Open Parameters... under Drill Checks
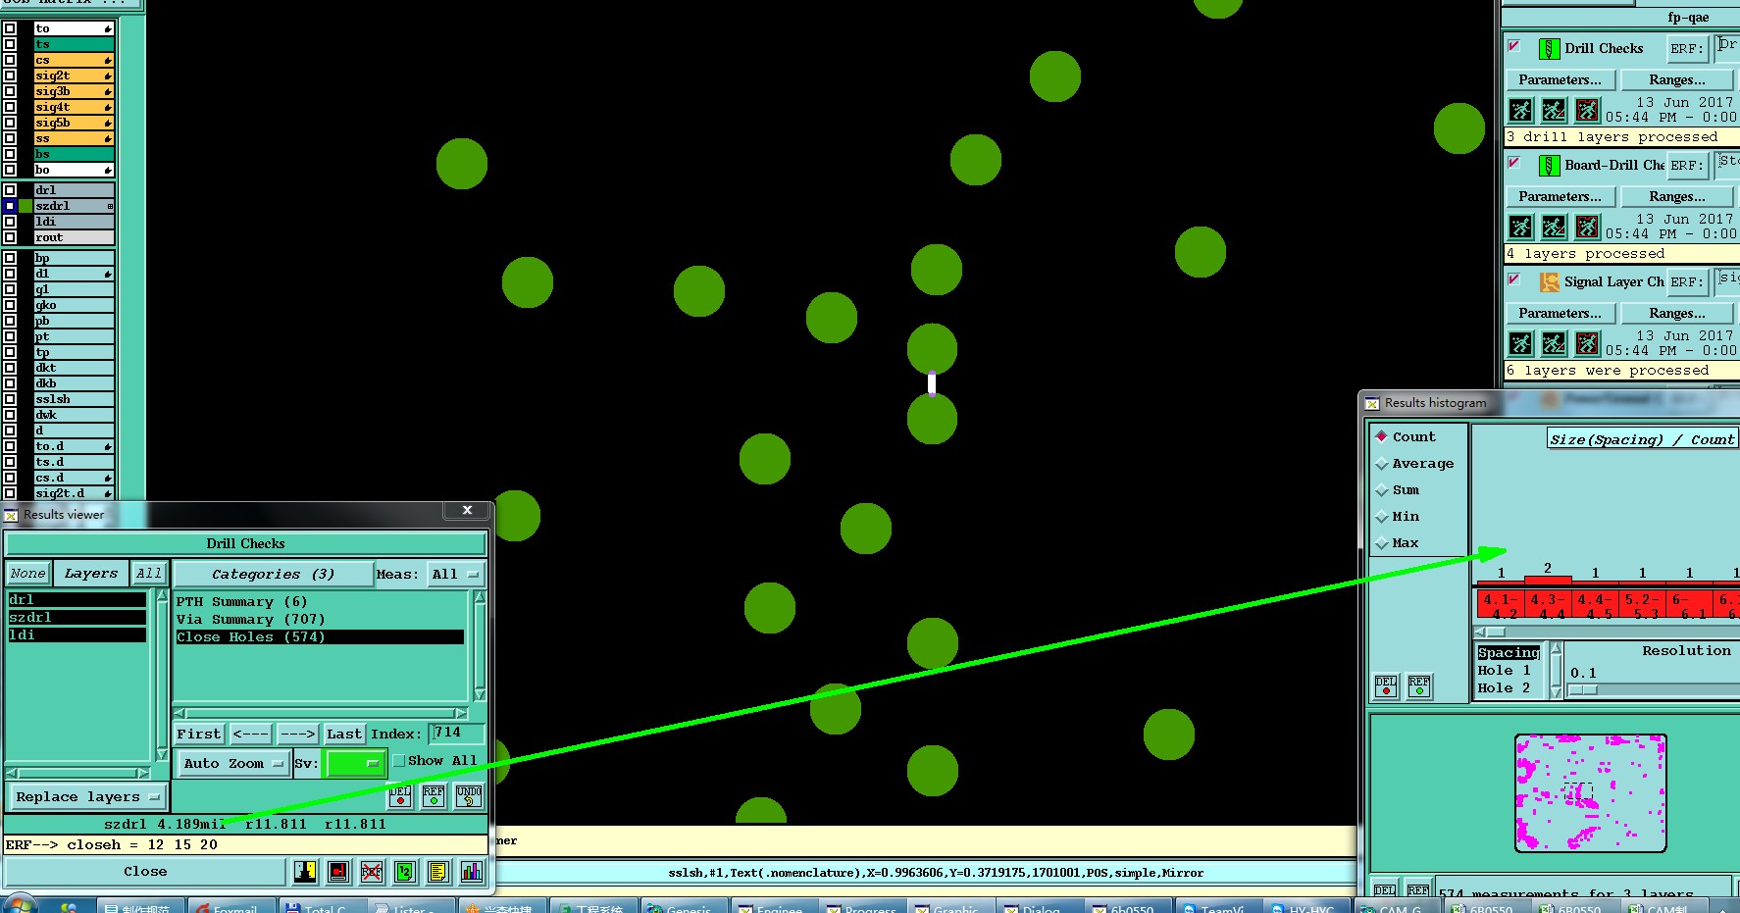 [1560, 79]
